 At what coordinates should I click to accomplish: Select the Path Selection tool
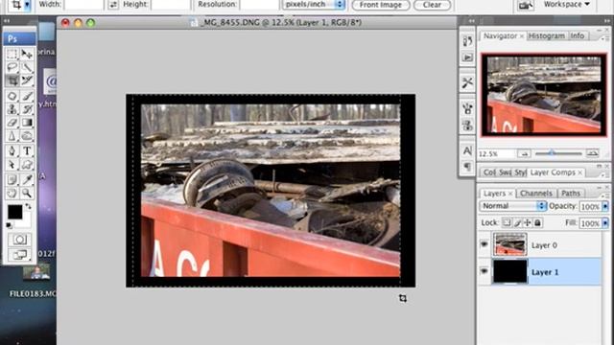(x=12, y=165)
